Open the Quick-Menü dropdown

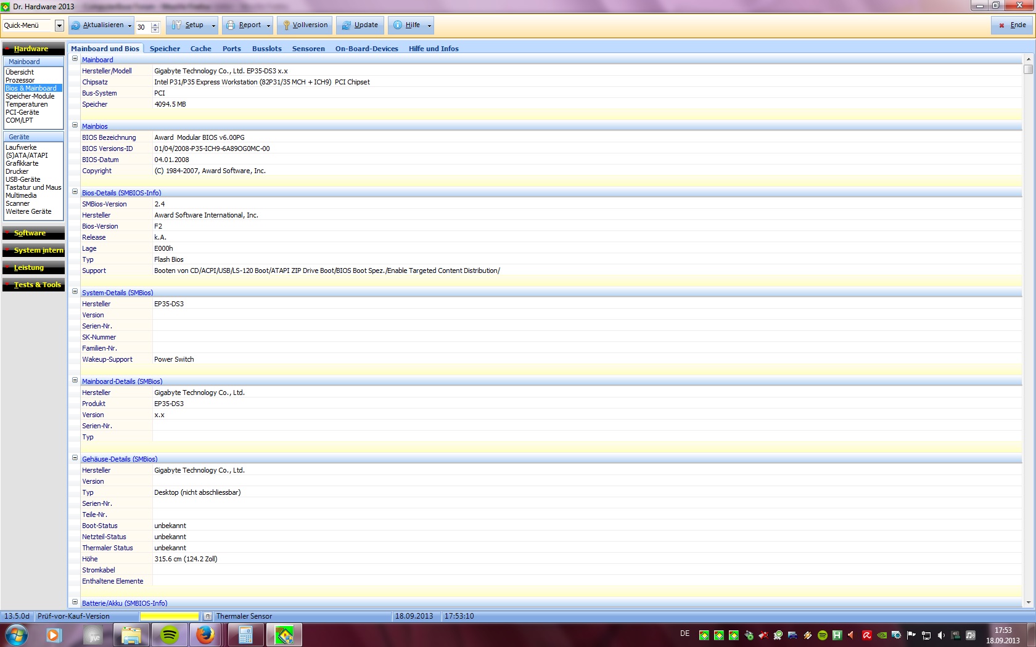click(59, 26)
